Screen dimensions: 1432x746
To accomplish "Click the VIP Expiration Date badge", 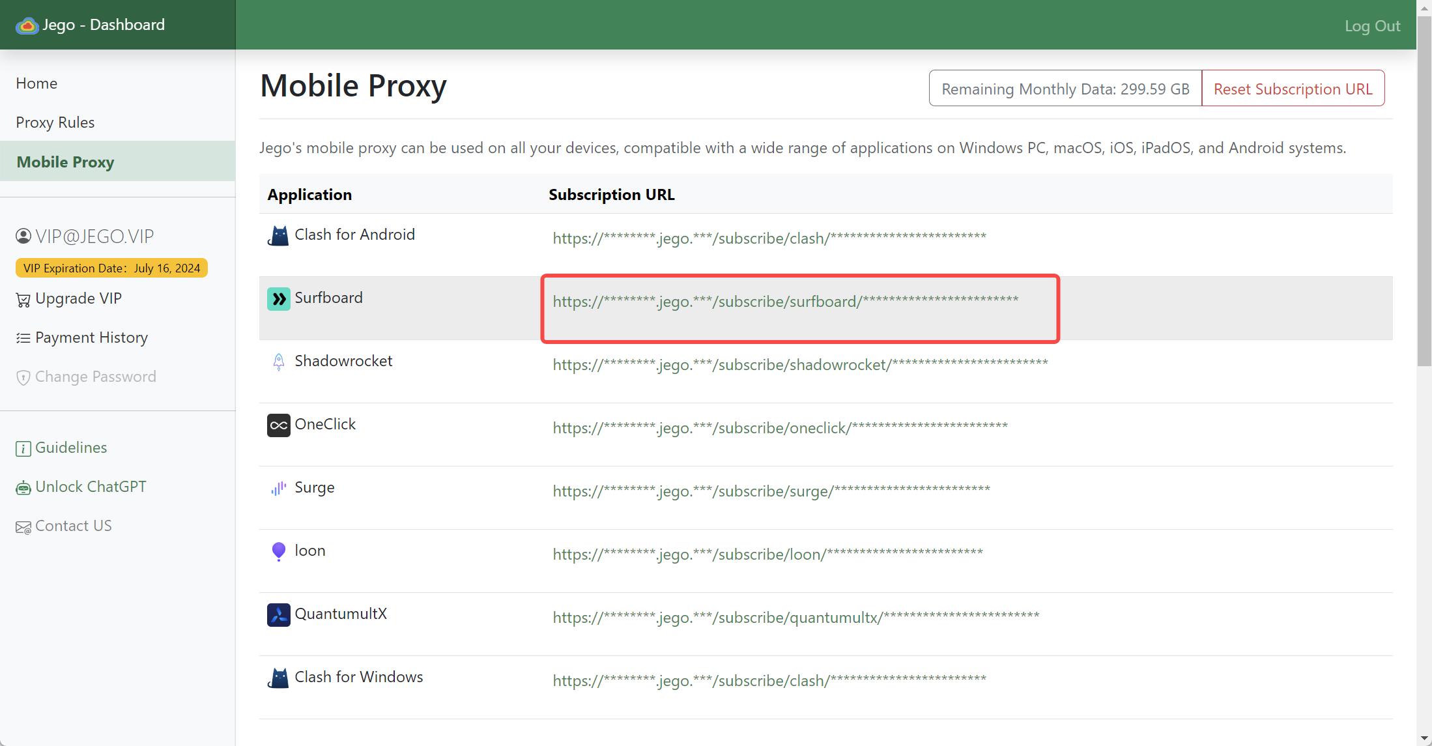I will click(x=111, y=268).
